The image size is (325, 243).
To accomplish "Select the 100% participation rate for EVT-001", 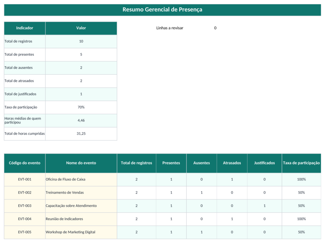I will (x=301, y=179).
